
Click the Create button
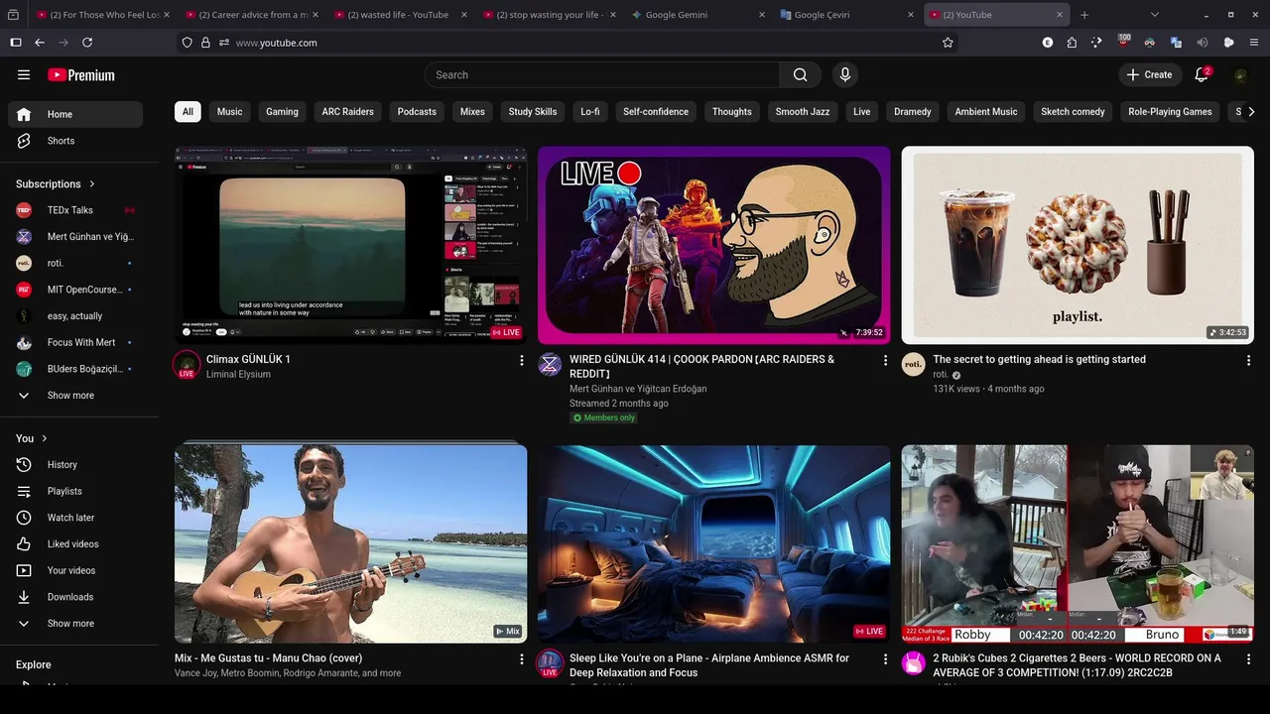(1149, 74)
